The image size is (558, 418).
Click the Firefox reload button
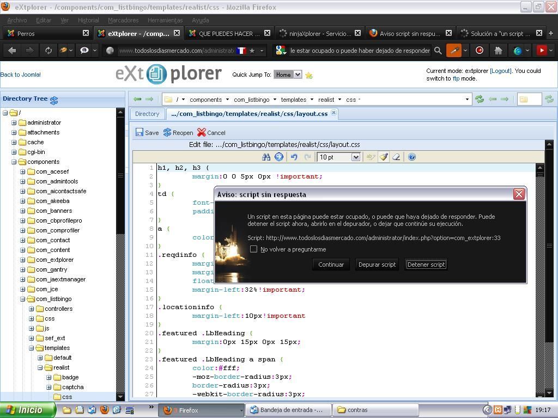point(48,51)
